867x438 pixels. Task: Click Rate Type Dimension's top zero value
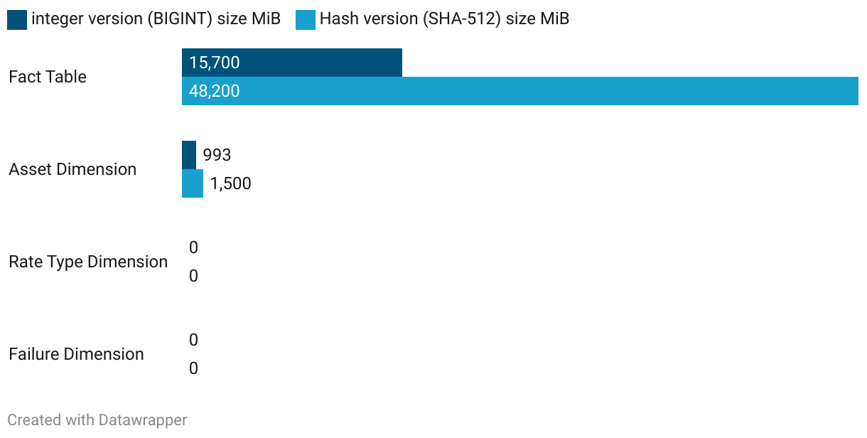pos(193,247)
